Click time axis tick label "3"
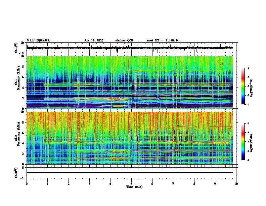 (89, 184)
